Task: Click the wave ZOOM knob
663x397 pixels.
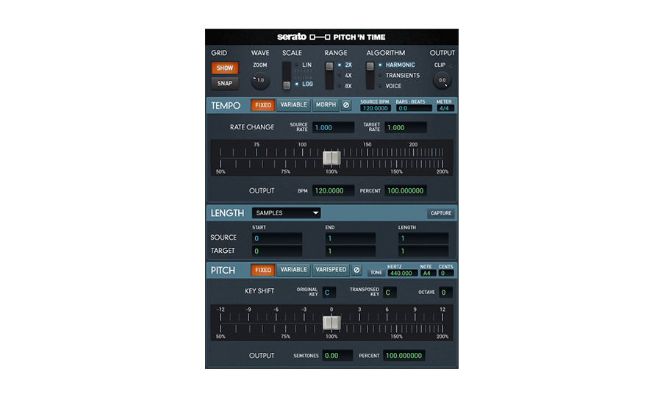Action: coord(260,80)
